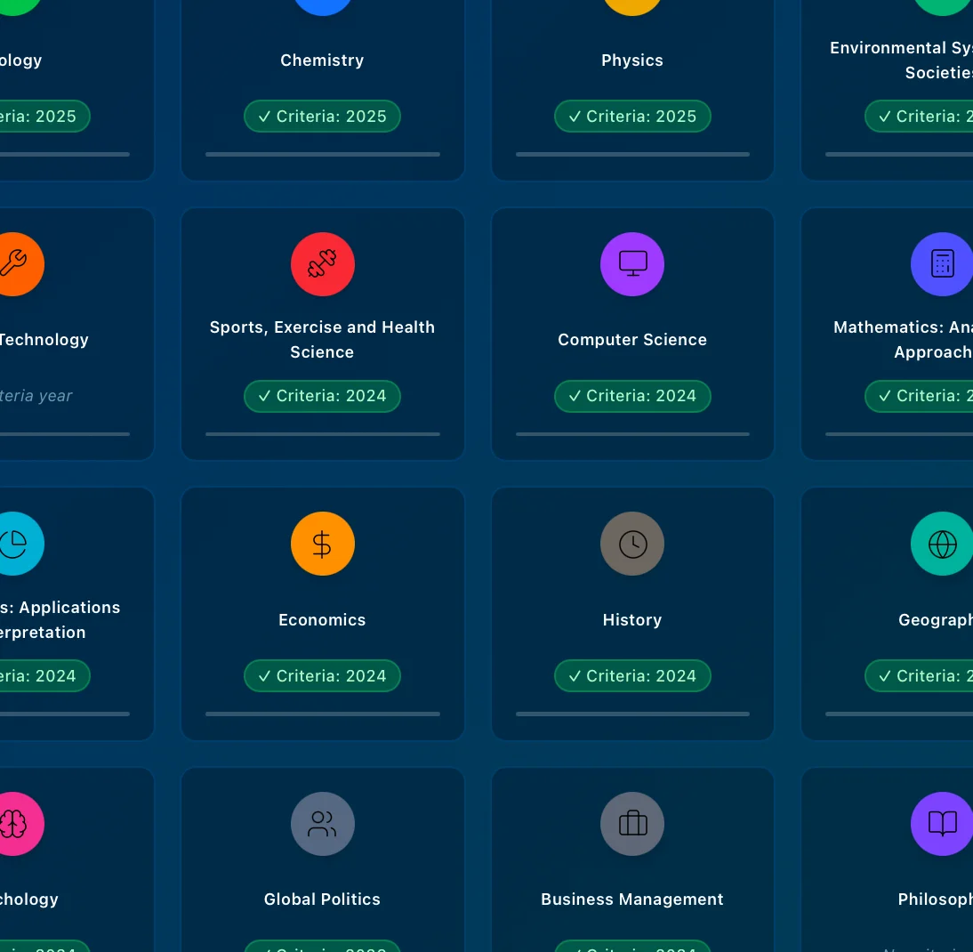The height and width of the screenshot is (952, 973).
Task: Click the people icon for Global Politics
Action: tap(322, 824)
